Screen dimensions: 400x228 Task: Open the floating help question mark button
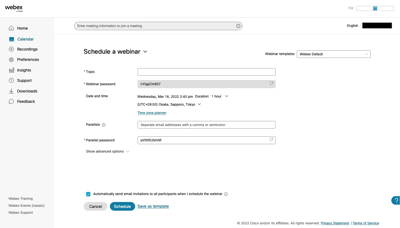(396, 200)
